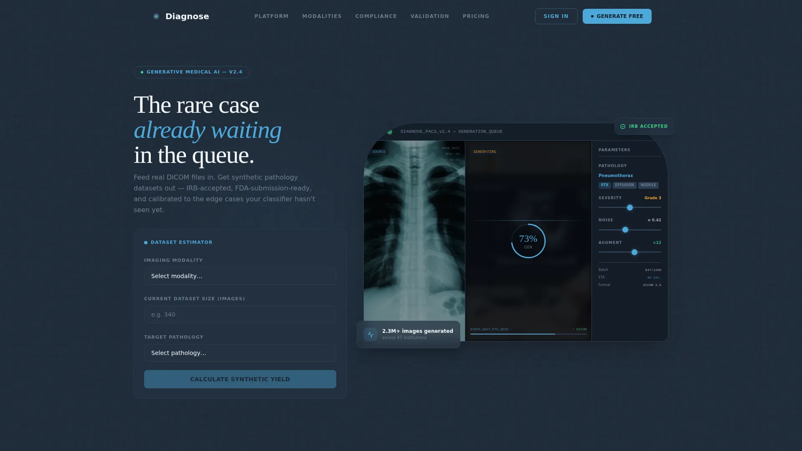802x451 pixels.
Task: Click the pulse icon on images generated card
Action: [371, 334]
